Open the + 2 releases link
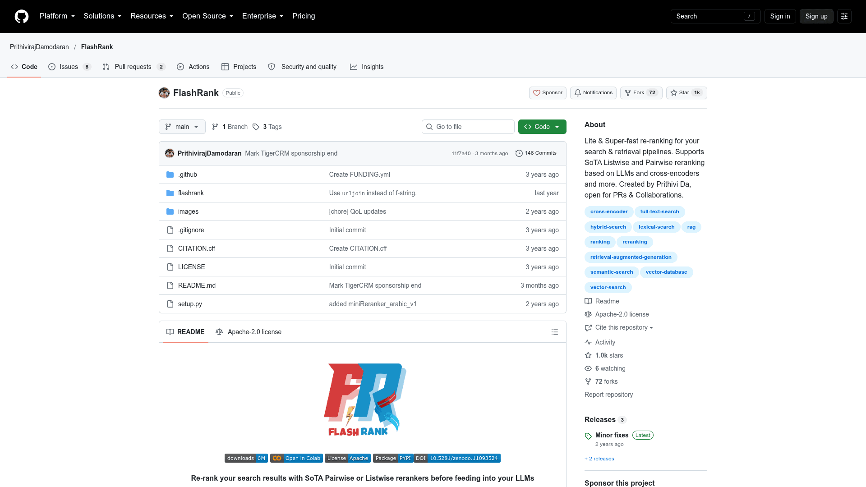This screenshot has width=866, height=487. coord(599,459)
